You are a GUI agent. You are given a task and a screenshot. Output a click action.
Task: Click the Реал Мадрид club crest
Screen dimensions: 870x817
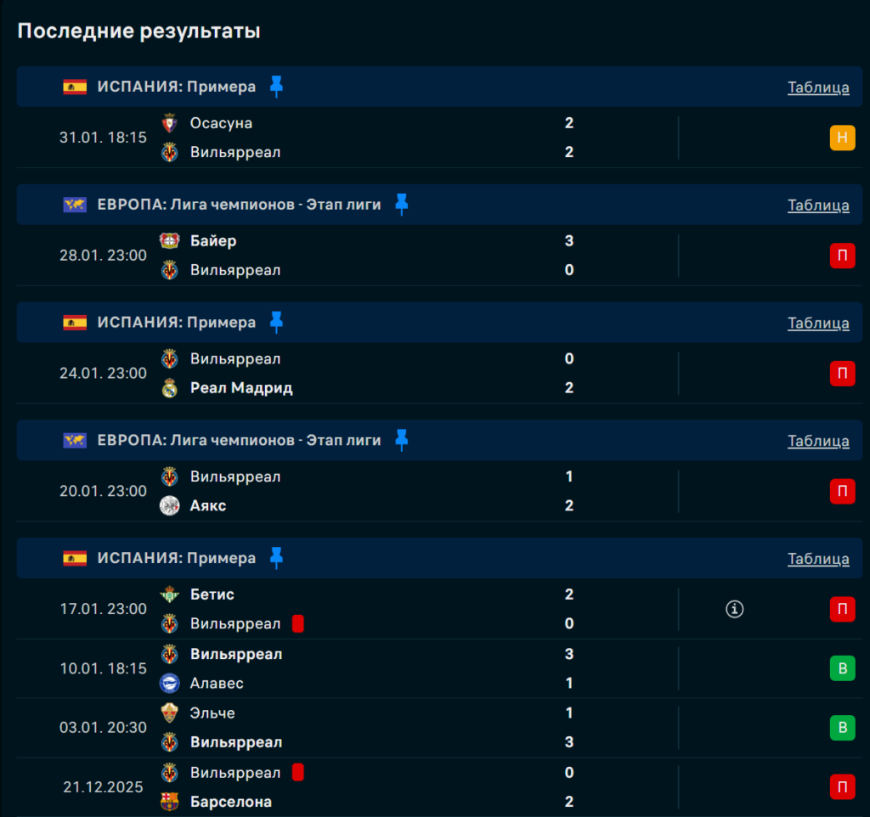pos(170,388)
